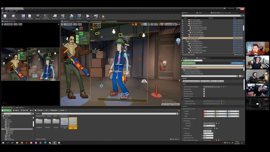The image size is (270, 152).
Task: Select the highlighted asset thumbnail in Content Browser
Action: point(73,123)
